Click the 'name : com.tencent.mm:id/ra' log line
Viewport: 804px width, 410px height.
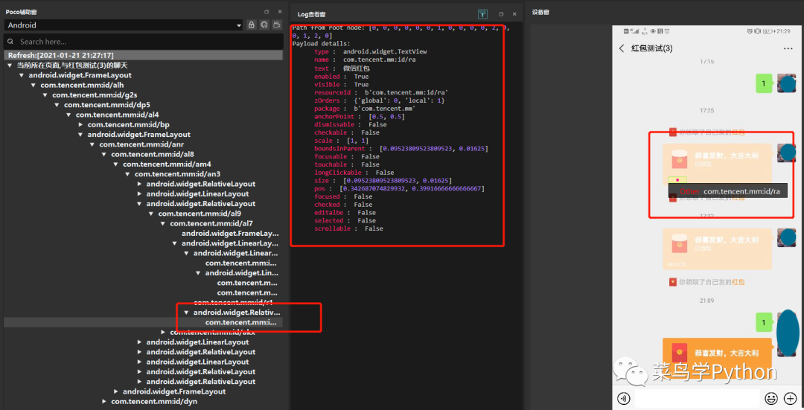pyautogui.click(x=365, y=60)
